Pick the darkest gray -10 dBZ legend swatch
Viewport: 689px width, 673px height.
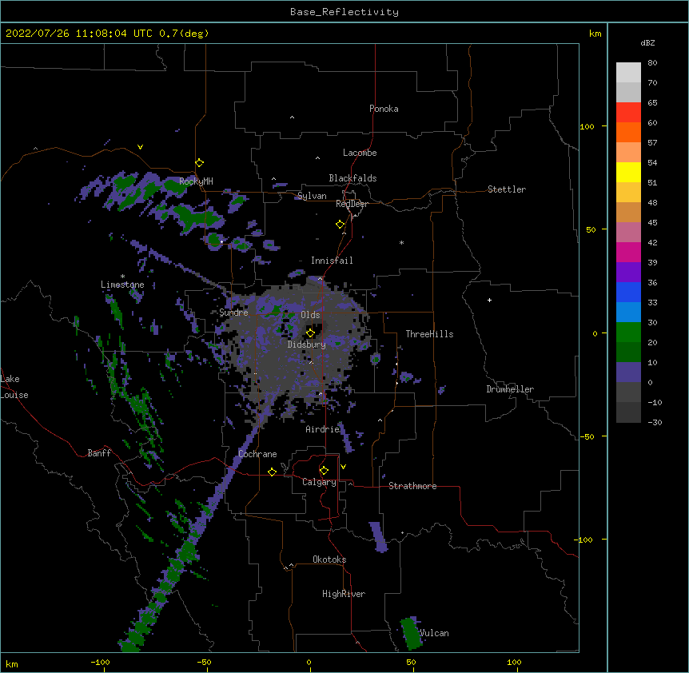(628, 412)
